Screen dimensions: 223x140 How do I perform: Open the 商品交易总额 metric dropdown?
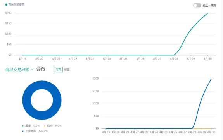pos(19,70)
